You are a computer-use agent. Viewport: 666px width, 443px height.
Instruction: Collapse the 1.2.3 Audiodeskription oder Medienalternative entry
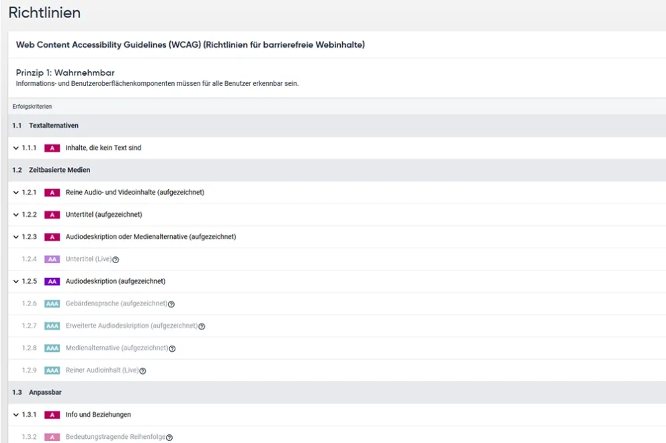(x=15, y=237)
